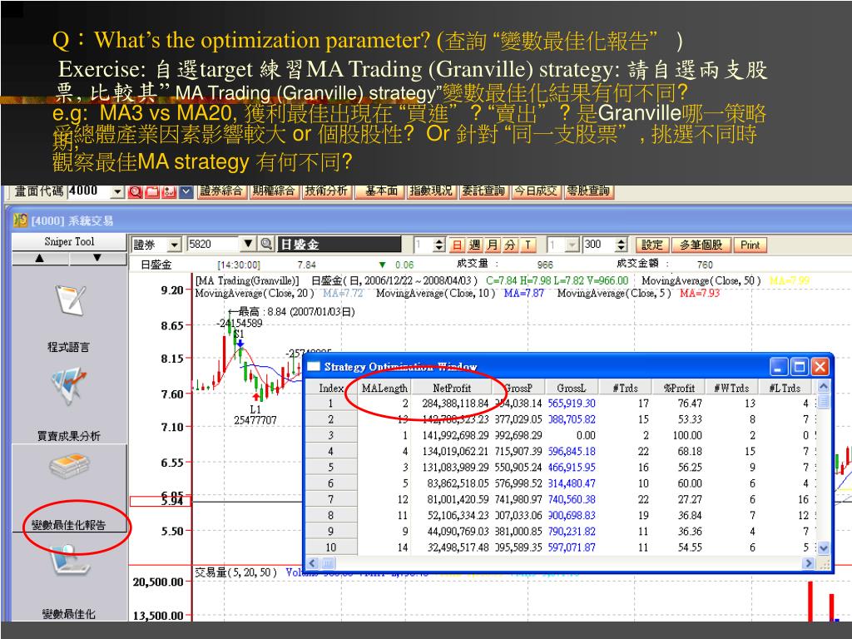This screenshot has width=852, height=639.
Task: Open the 零股查詢 tab
Action: [588, 191]
